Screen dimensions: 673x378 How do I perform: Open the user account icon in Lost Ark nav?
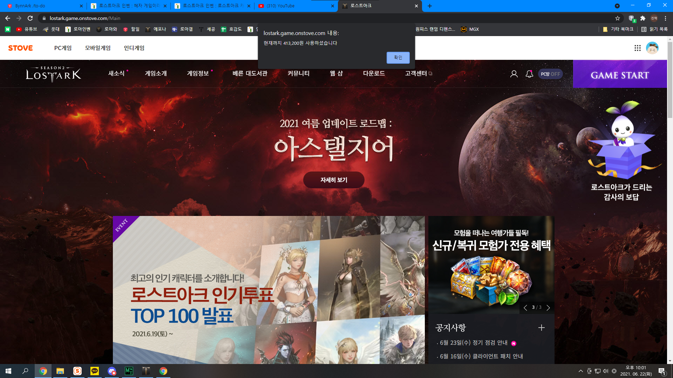point(514,74)
